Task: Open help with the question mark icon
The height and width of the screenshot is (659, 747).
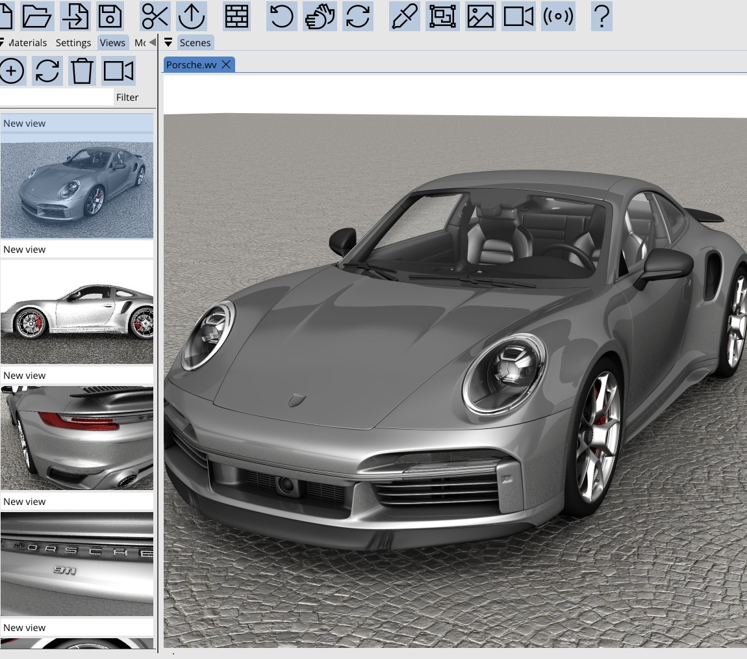Action: 601,16
